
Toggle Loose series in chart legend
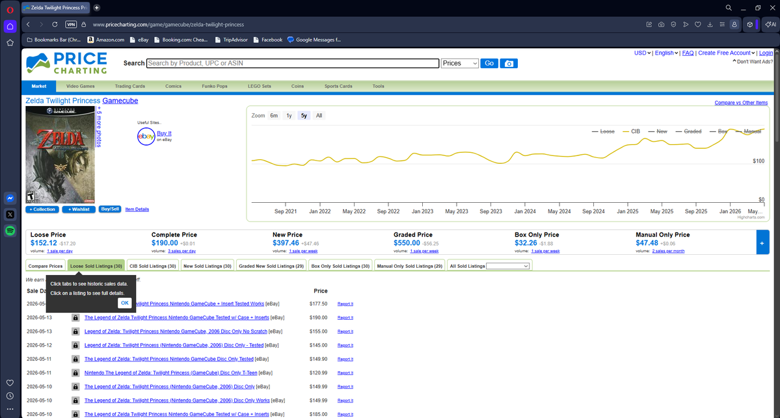point(603,131)
